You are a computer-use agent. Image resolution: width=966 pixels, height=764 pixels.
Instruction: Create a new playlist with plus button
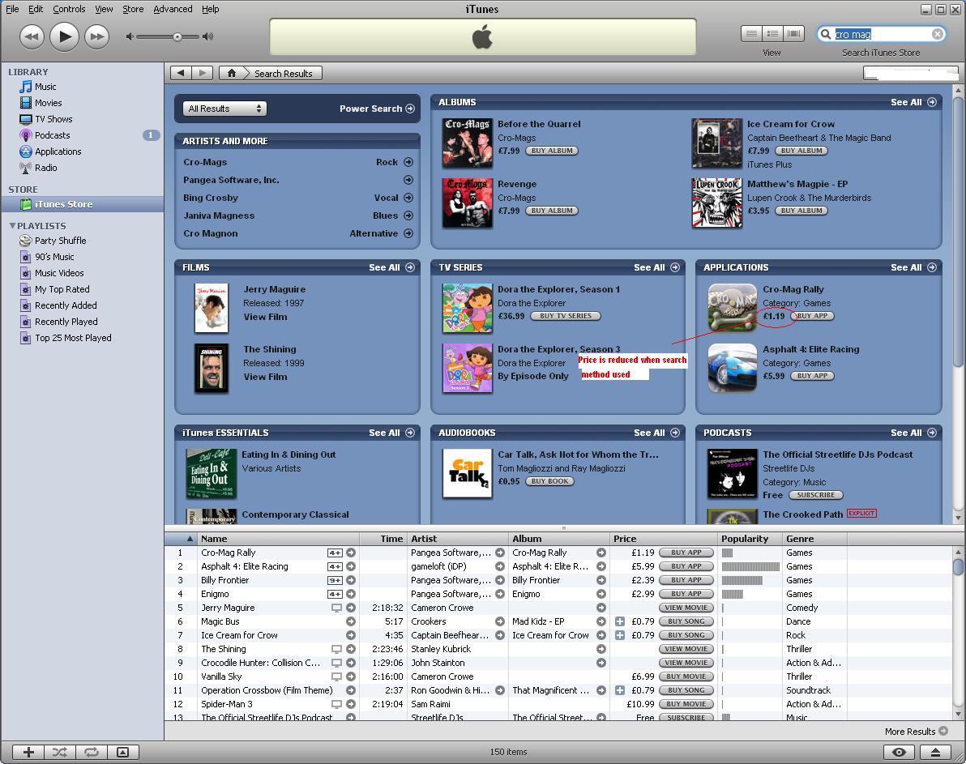[28, 752]
